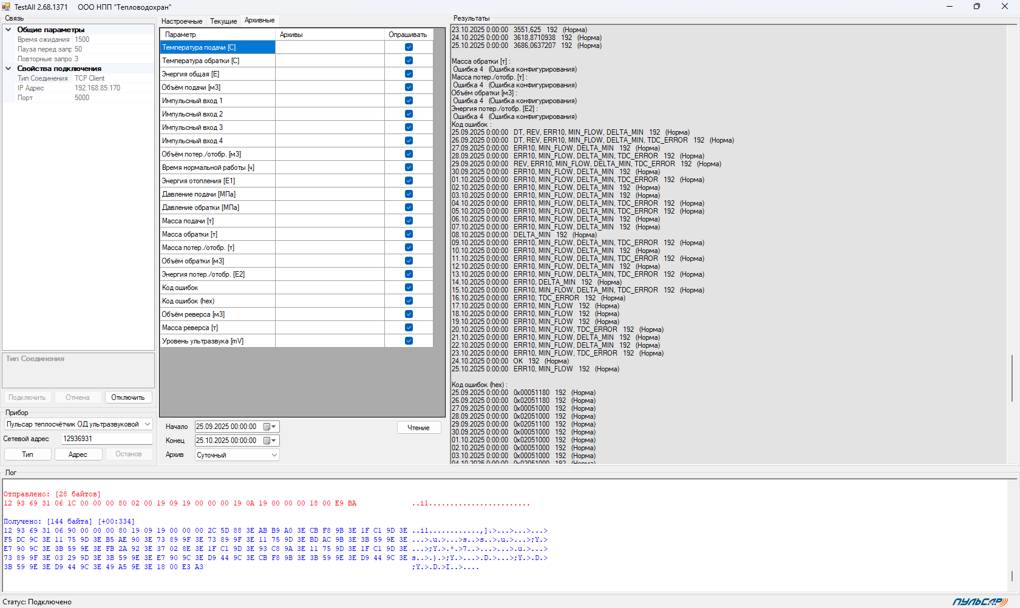Disable polling for Энергия общая [E]
This screenshot has width=1020, height=608.
pyautogui.click(x=409, y=74)
